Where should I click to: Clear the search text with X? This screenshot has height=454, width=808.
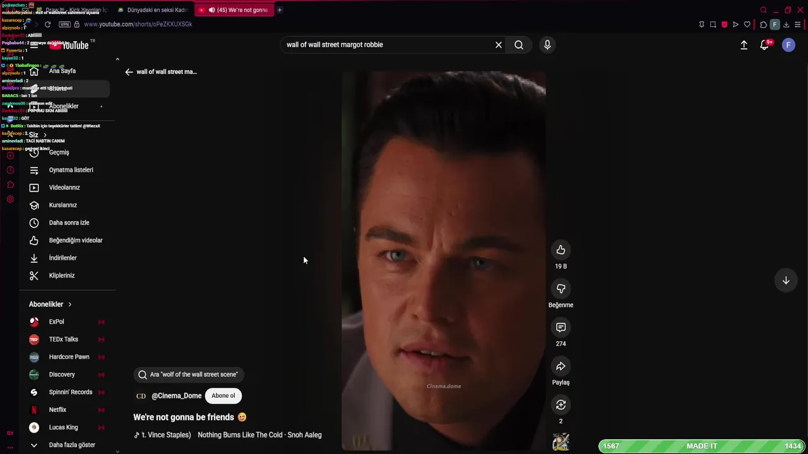pyautogui.click(x=499, y=45)
